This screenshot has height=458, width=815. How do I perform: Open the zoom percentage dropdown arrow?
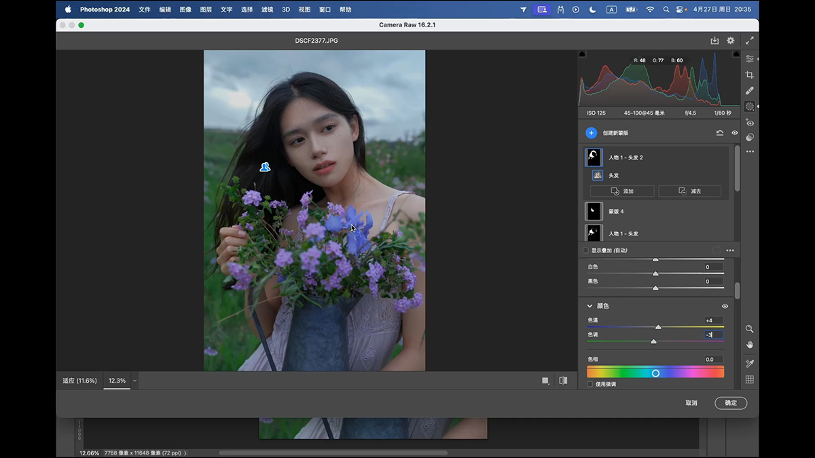pyautogui.click(x=134, y=381)
